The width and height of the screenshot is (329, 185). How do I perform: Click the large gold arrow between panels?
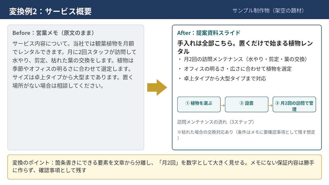click(157, 87)
